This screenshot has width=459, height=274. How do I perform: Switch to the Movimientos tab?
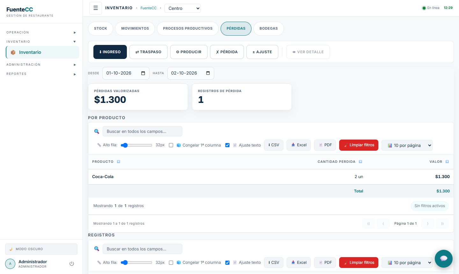(135, 29)
